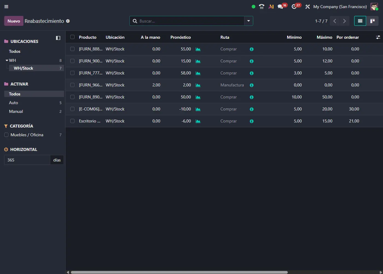Viewport: 383px width, 274px height.
Task: Collapse the left filter sidebar panel
Action: 58,38
